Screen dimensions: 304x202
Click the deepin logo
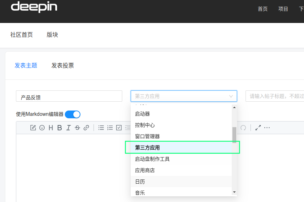(34, 7)
